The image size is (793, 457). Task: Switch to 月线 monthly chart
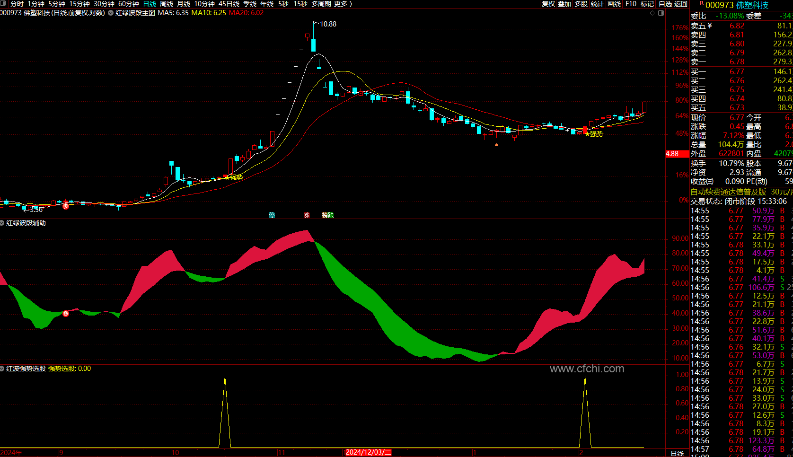184,4
